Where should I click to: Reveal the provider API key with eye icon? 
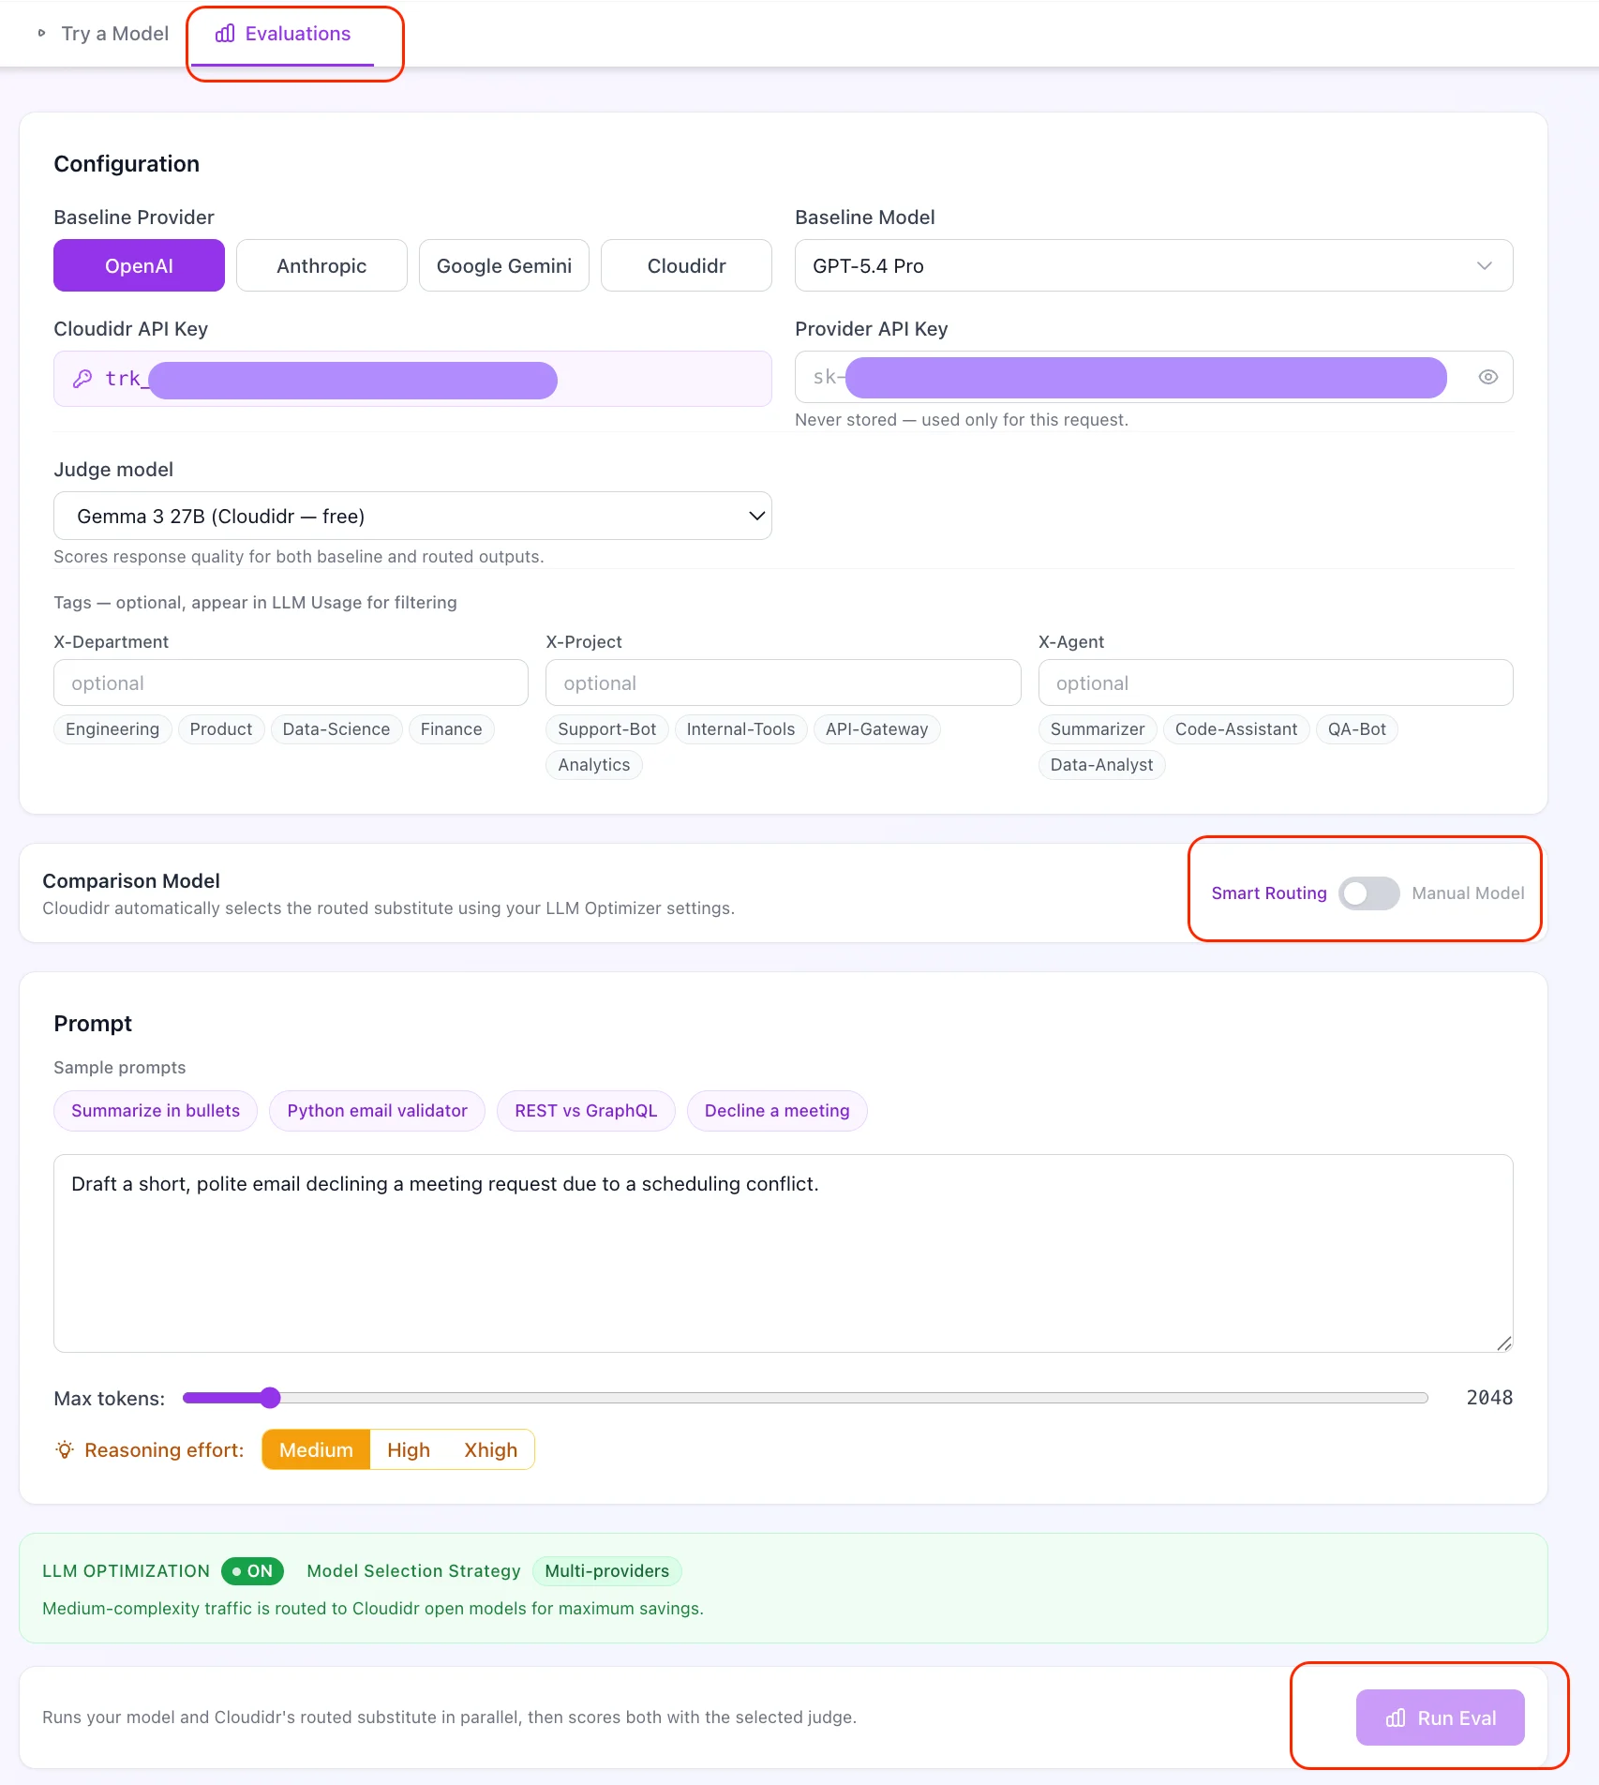click(x=1487, y=377)
